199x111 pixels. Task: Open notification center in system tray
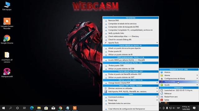(x=194, y=108)
